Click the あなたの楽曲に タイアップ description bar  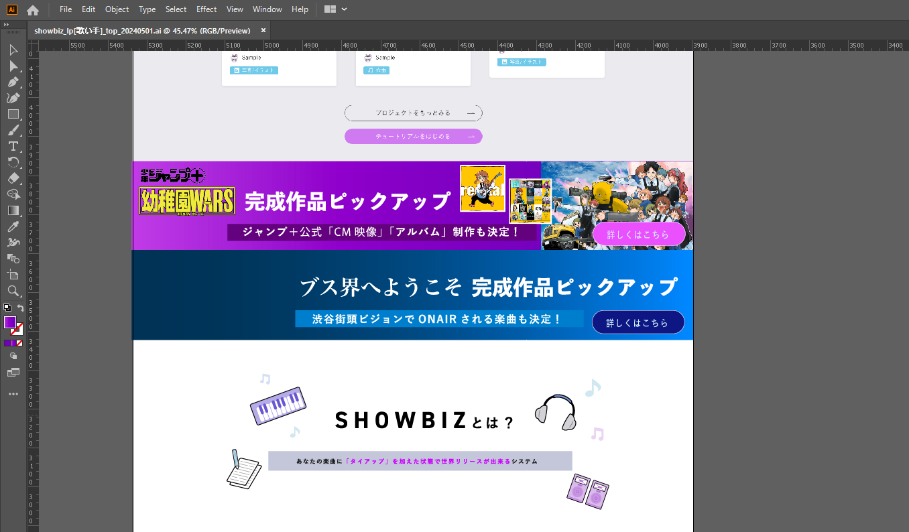click(x=420, y=461)
